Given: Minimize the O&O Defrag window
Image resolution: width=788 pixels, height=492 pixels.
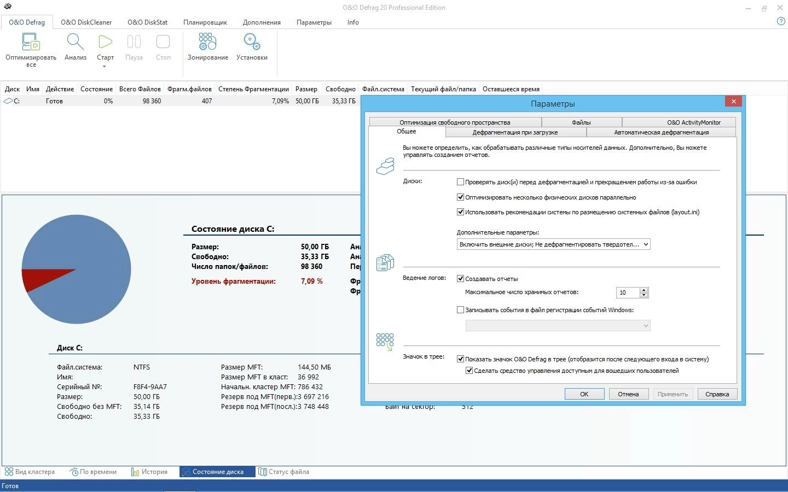Looking at the screenshot, I should coord(748,8).
